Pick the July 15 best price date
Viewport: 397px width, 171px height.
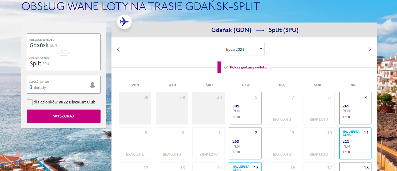pyautogui.click(x=245, y=167)
